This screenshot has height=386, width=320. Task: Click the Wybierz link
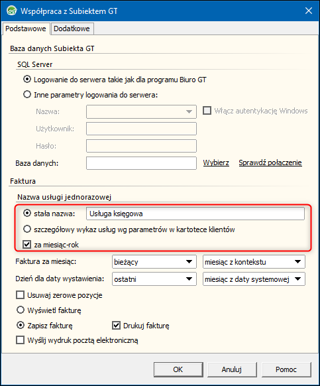tap(216, 162)
